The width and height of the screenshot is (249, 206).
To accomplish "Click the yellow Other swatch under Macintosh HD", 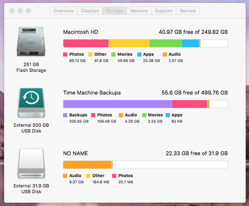I will pos(90,54).
